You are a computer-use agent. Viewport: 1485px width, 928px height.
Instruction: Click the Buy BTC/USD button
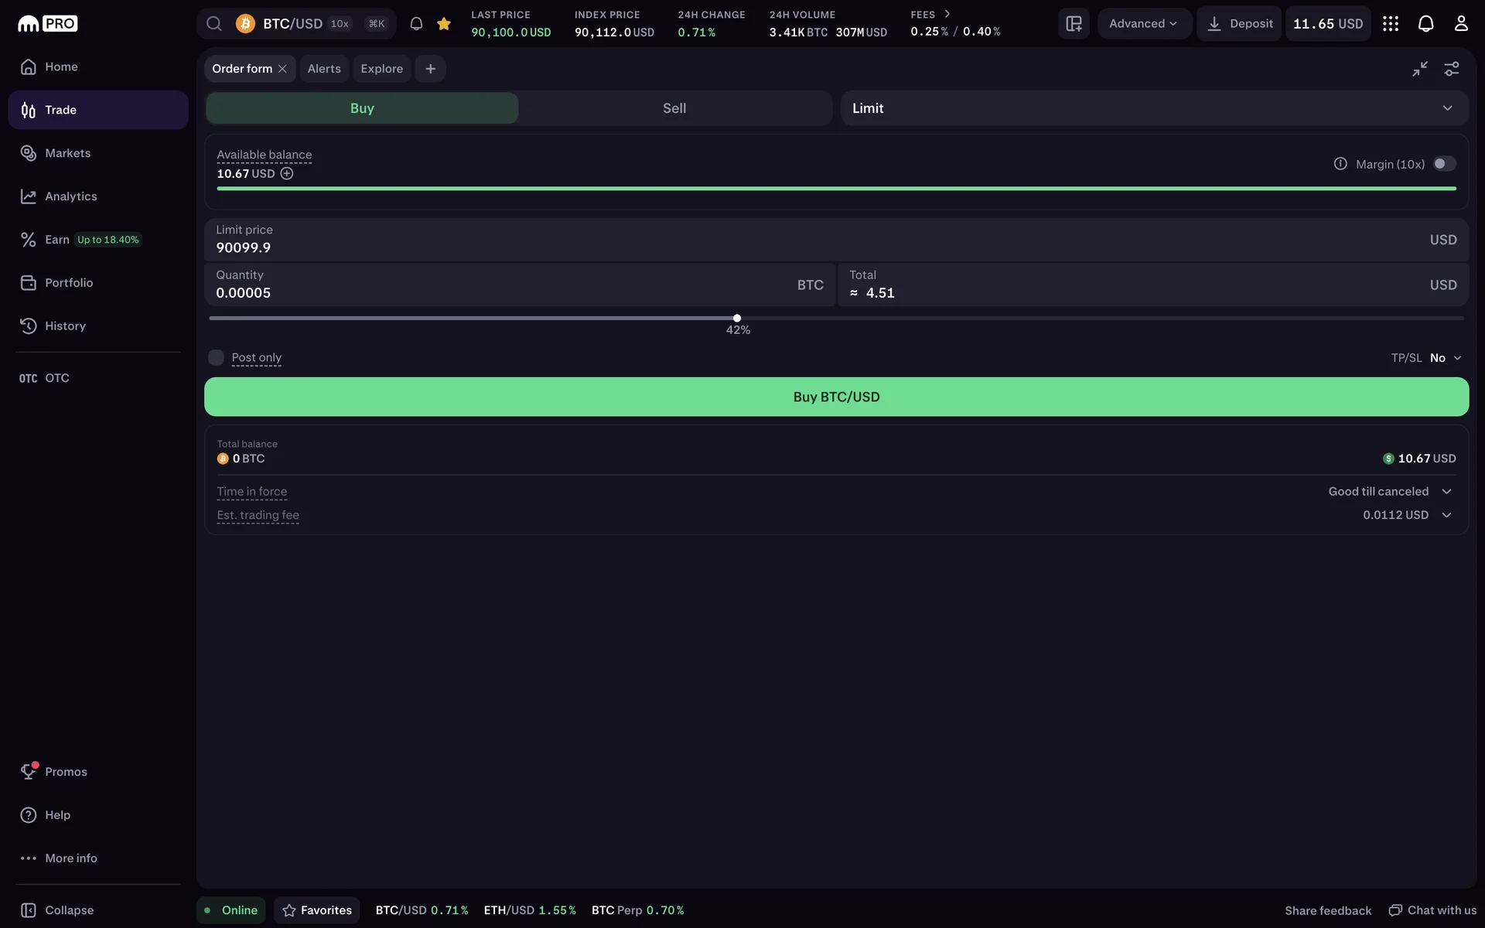point(835,397)
